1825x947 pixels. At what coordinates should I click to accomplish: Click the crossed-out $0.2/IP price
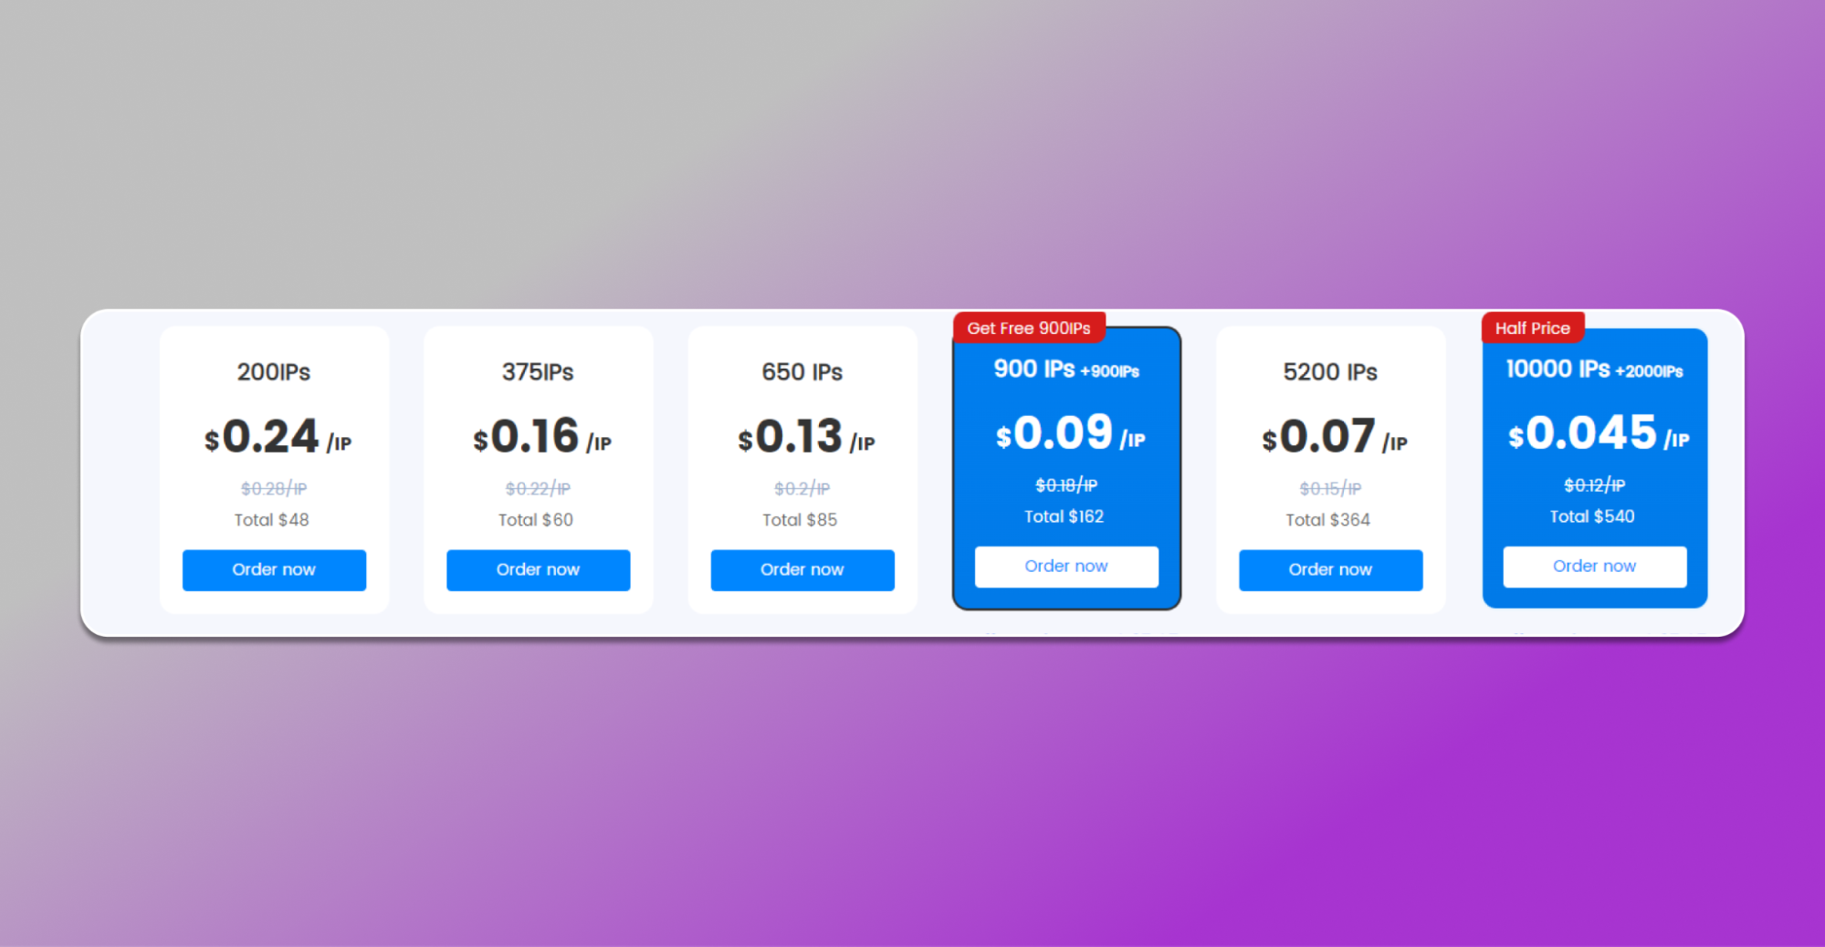coord(802,489)
